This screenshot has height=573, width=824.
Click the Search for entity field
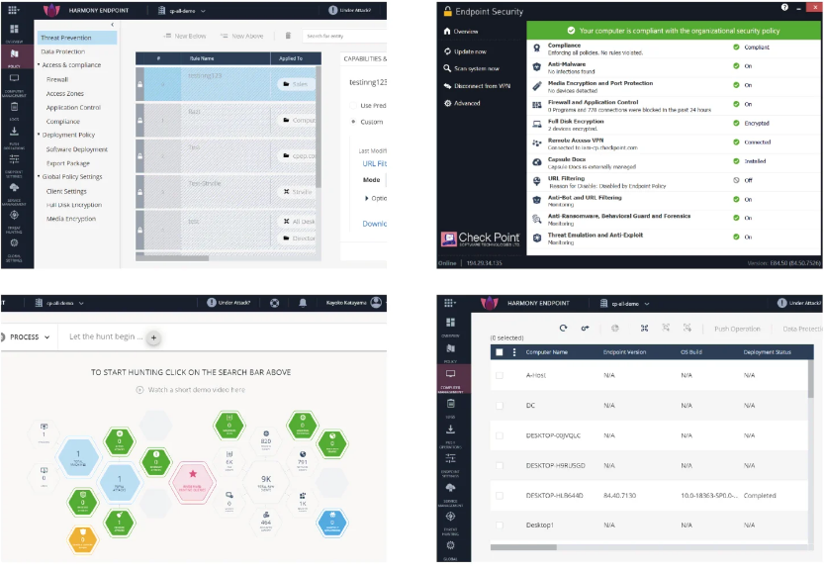pyautogui.click(x=344, y=36)
